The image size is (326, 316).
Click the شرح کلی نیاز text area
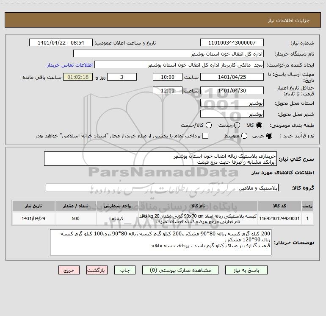(x=160, y=159)
